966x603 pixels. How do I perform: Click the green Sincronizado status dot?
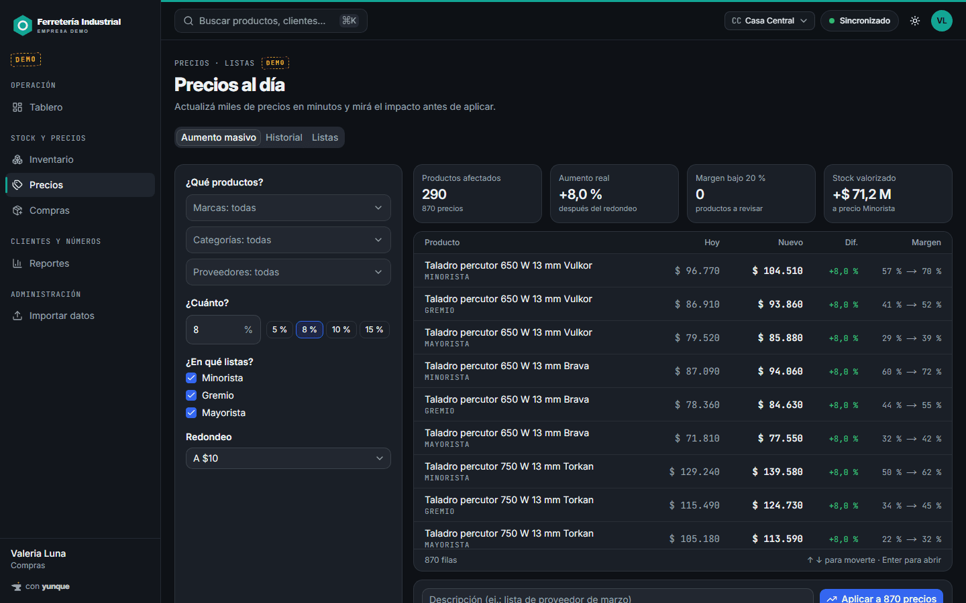point(832,21)
